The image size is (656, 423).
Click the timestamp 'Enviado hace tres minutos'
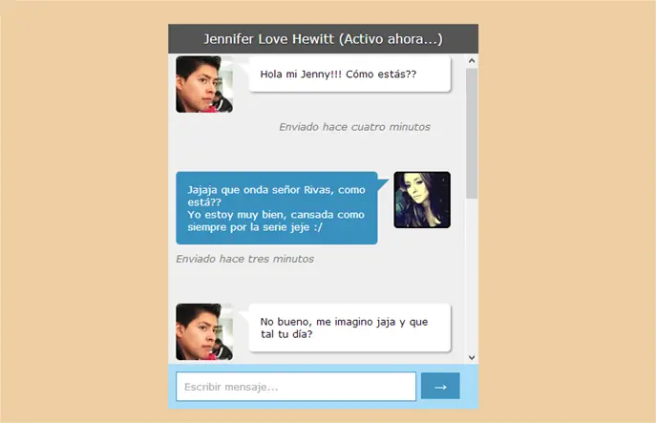tap(244, 259)
